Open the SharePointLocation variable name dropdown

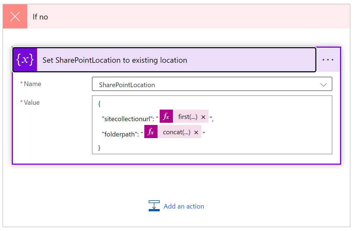click(212, 84)
